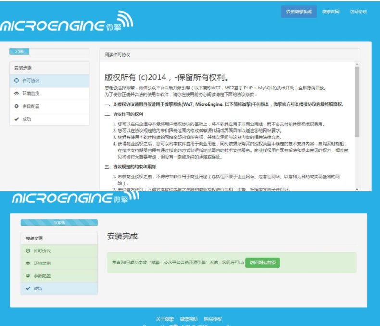Click the gear icon beside 参数配置 in top panel
This screenshot has width=380, height=326.
(16, 106)
